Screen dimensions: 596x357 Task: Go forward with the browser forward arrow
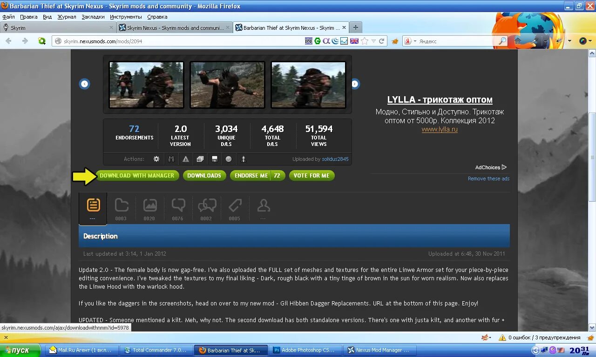(x=25, y=41)
